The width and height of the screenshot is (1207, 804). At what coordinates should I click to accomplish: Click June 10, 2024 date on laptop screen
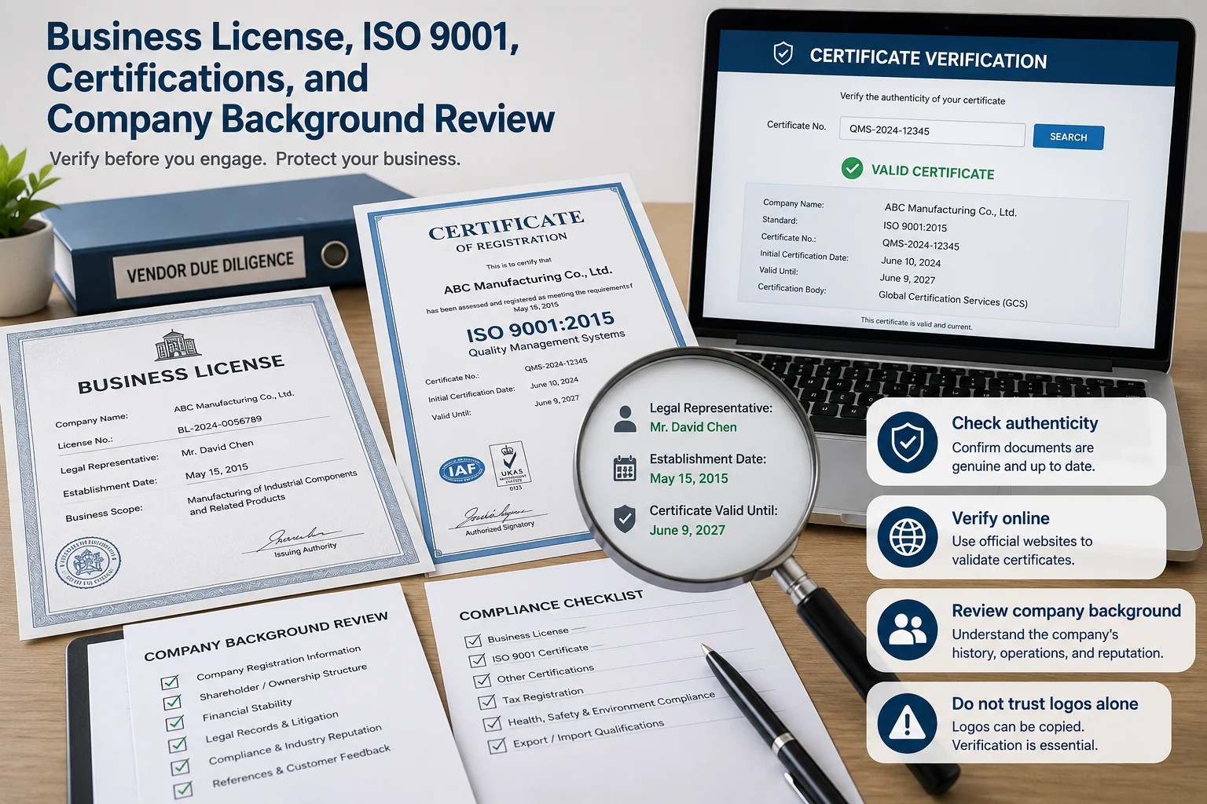coord(911,261)
